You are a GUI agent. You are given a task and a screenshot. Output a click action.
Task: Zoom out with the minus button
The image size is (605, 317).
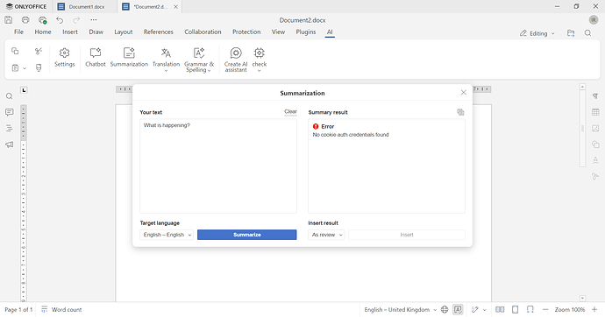coord(545,309)
